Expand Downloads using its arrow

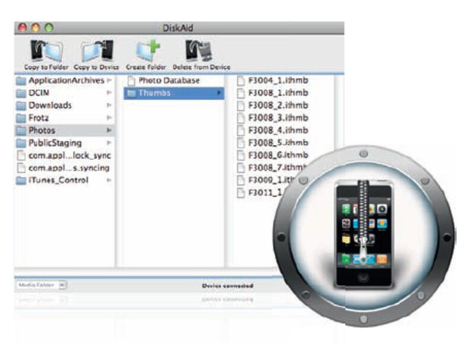point(109,105)
